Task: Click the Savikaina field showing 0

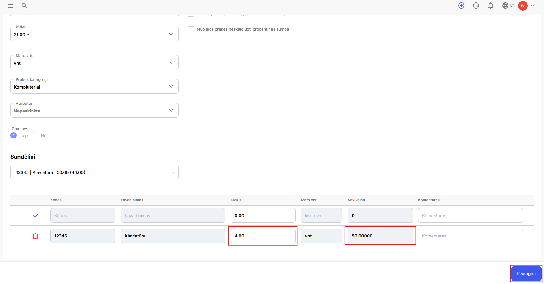Action: (380, 215)
